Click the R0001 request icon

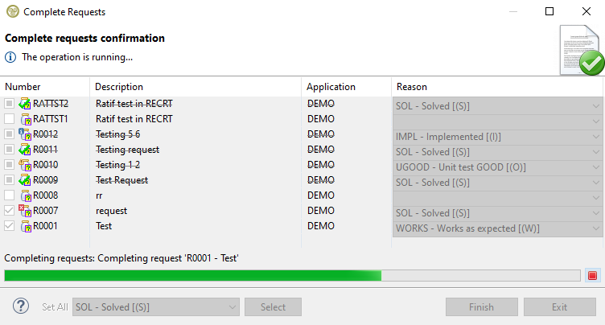(x=25, y=226)
